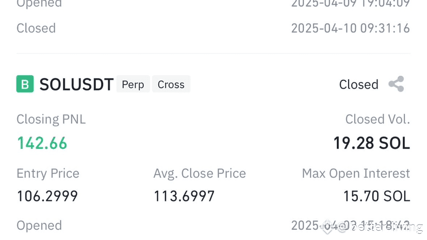This screenshot has height=240, width=427.
Task: Tap the Closed Vol. label
Action: tap(377, 119)
